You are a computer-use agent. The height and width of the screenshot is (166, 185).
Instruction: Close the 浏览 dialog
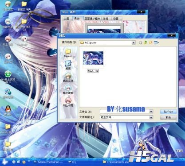(x=172, y=35)
